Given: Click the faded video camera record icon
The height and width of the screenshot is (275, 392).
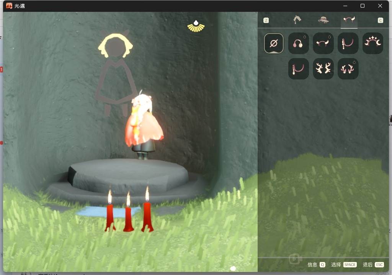Looking at the screenshot, I should pyautogui.click(x=295, y=259).
